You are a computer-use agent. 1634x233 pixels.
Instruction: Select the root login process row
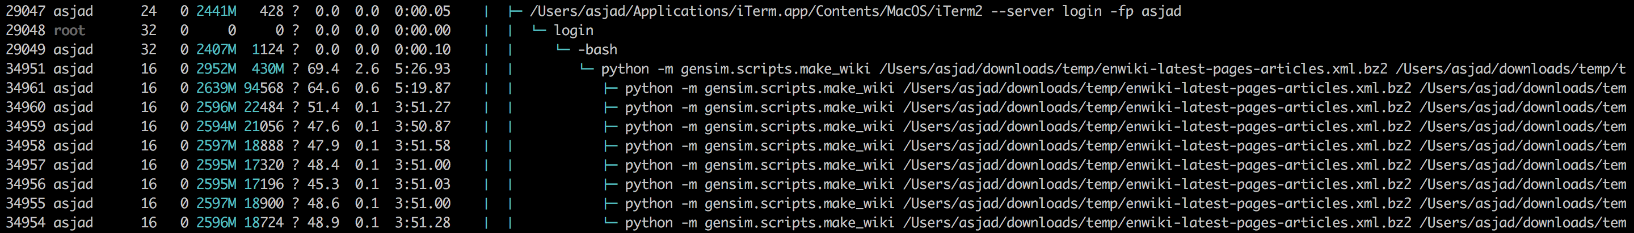(x=817, y=31)
